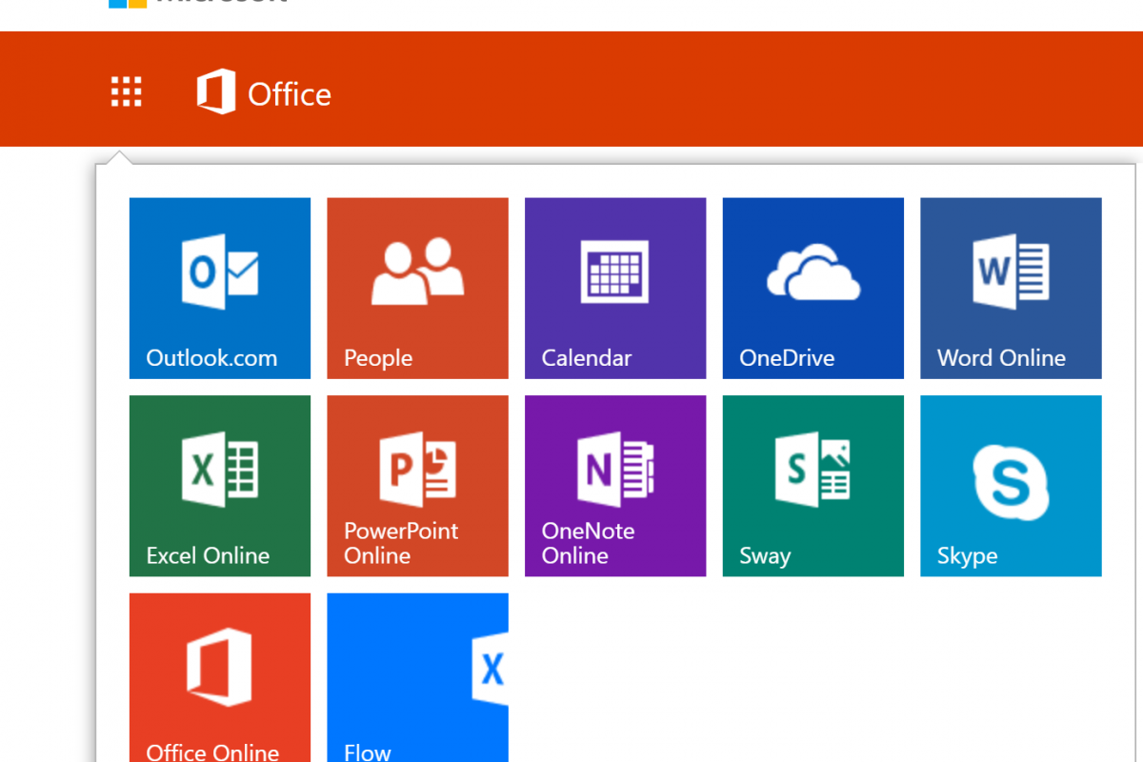
Task: Open OneNote Online tile
Action: [x=615, y=486]
